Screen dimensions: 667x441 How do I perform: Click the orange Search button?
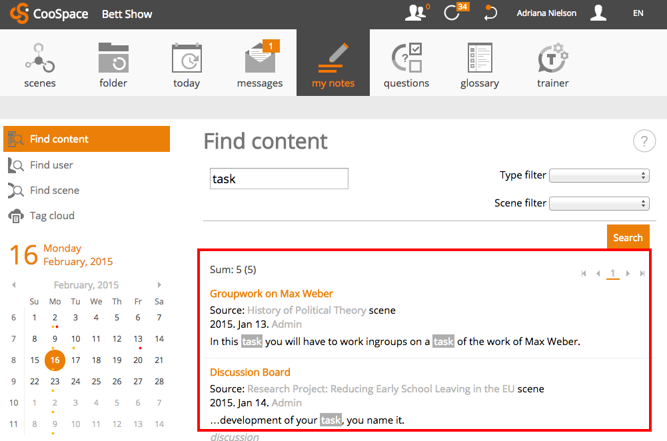pyautogui.click(x=628, y=238)
